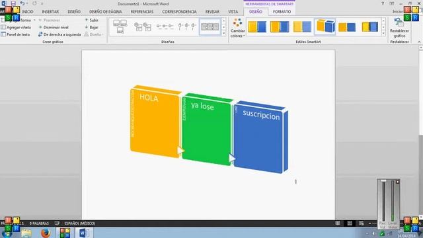Undo the last action
The width and height of the screenshot is (423, 238).
(x=22, y=3)
